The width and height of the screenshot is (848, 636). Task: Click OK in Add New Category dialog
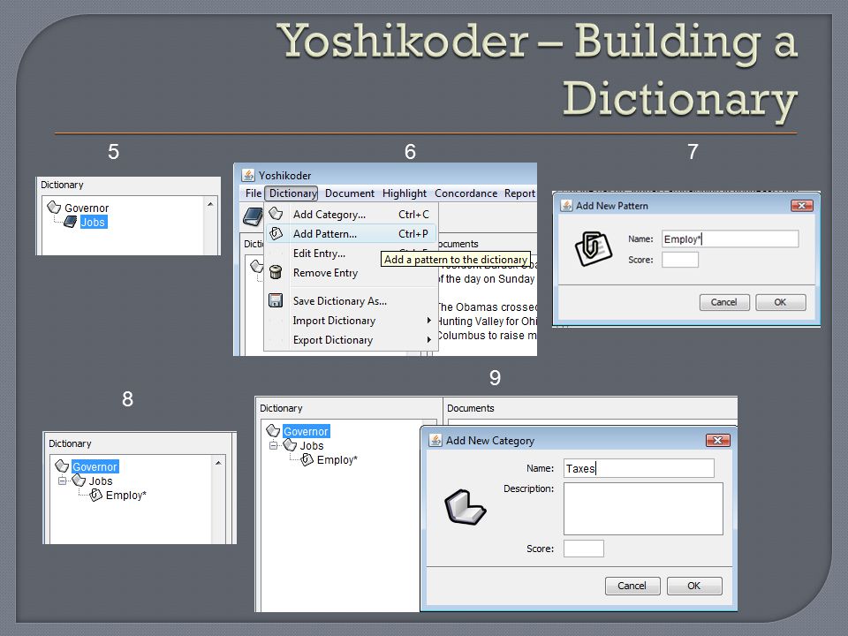pos(694,586)
